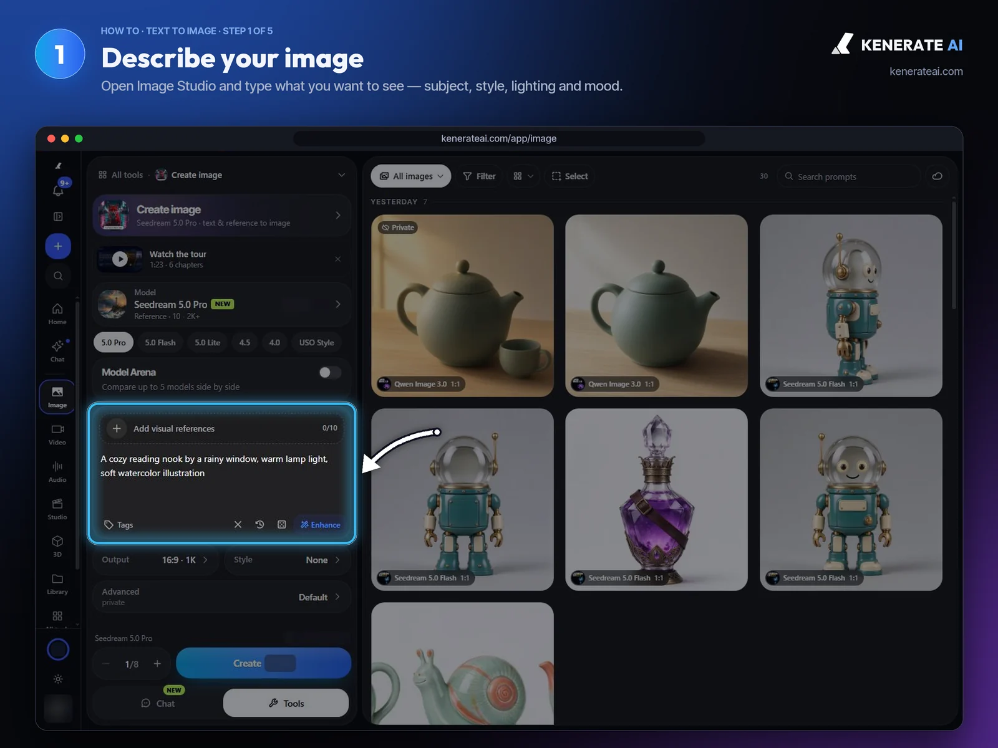Play the Watch the tour video

click(x=120, y=259)
